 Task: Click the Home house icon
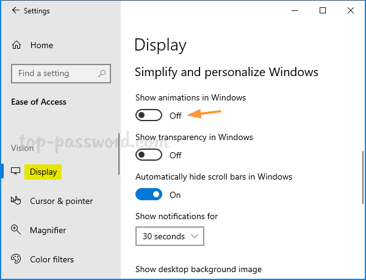click(x=16, y=45)
